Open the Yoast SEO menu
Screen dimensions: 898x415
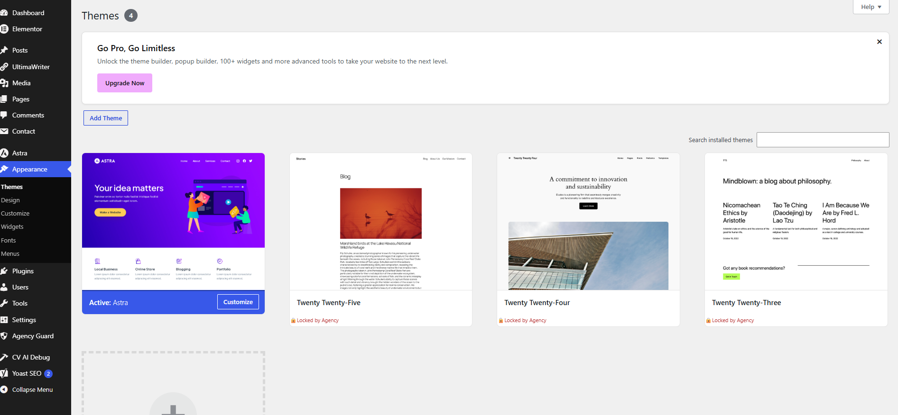pyautogui.click(x=27, y=373)
